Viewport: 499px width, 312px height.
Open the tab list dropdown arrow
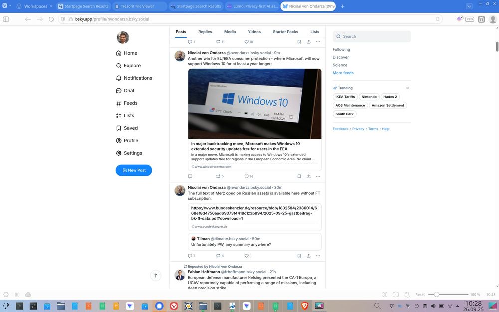[469, 6]
